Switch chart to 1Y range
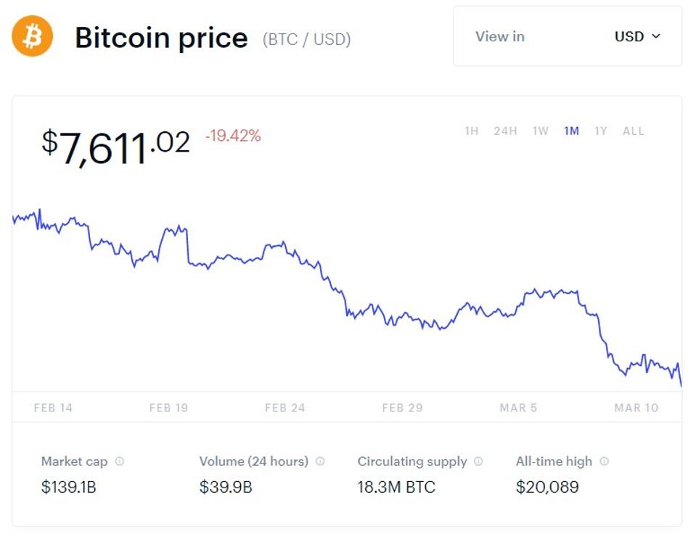The width and height of the screenshot is (696, 534). [600, 131]
